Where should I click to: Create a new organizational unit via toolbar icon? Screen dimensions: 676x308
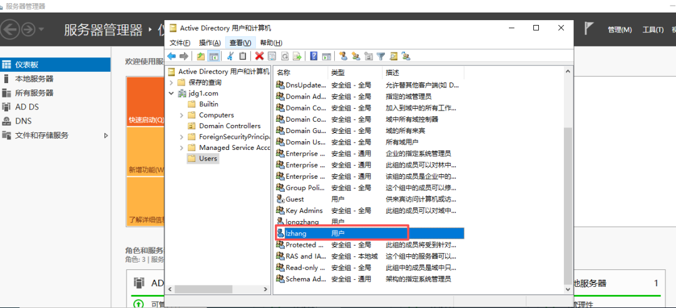click(x=368, y=56)
